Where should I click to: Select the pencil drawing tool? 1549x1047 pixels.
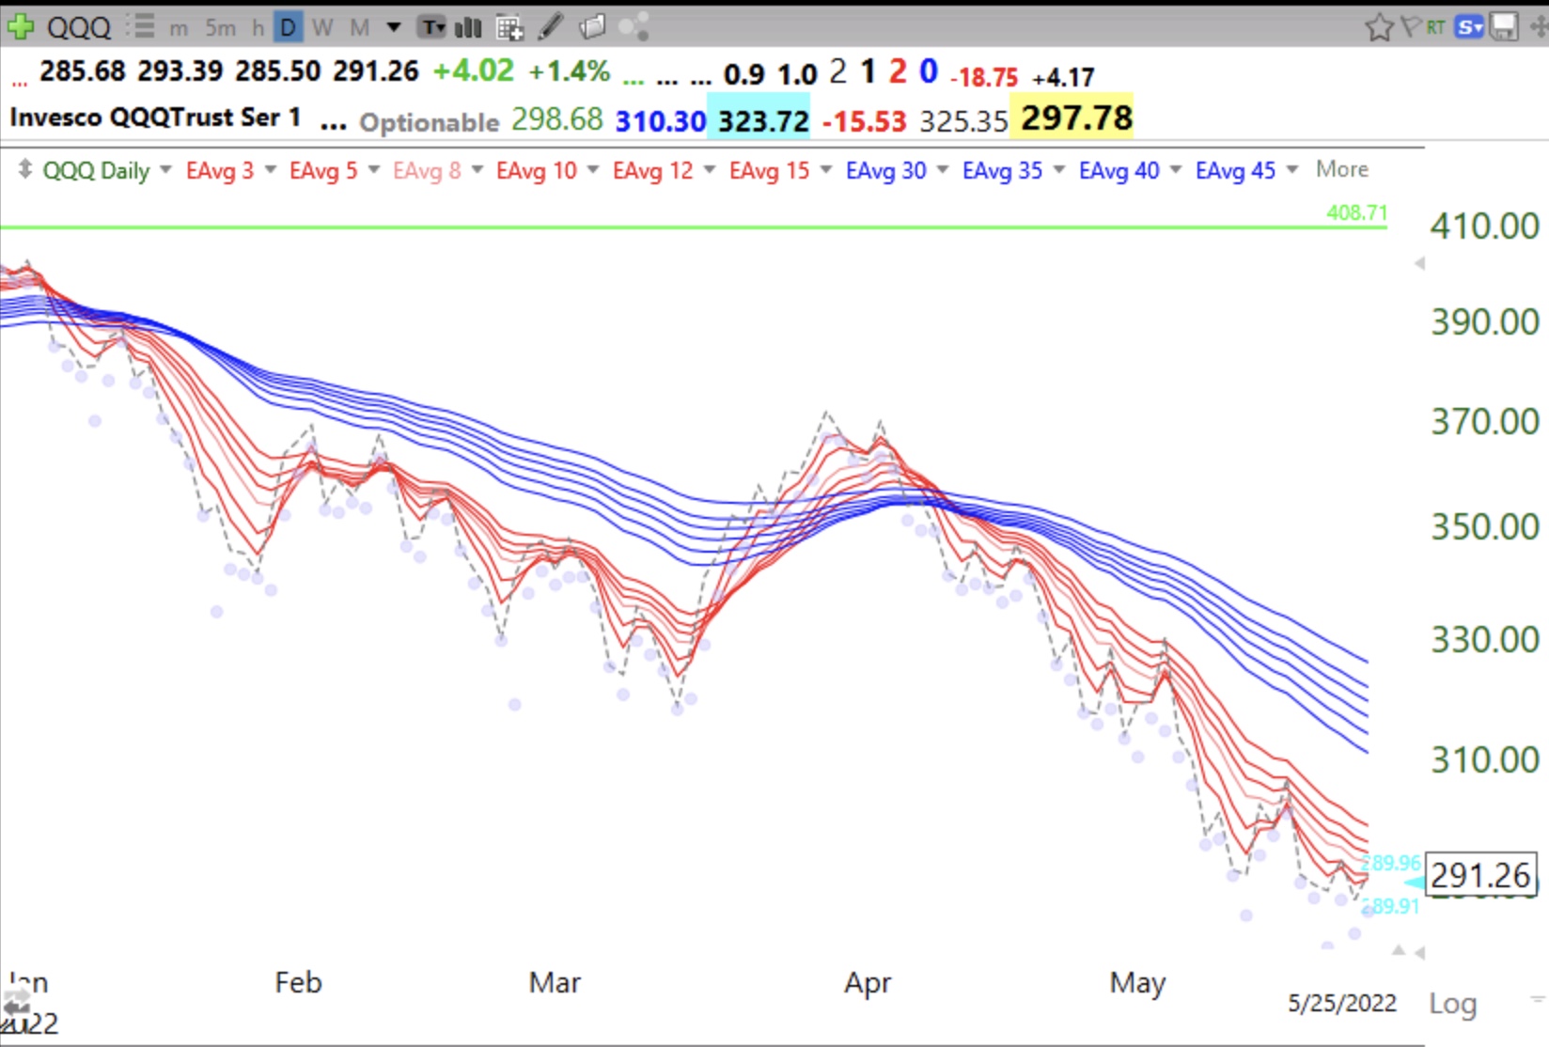pyautogui.click(x=551, y=27)
